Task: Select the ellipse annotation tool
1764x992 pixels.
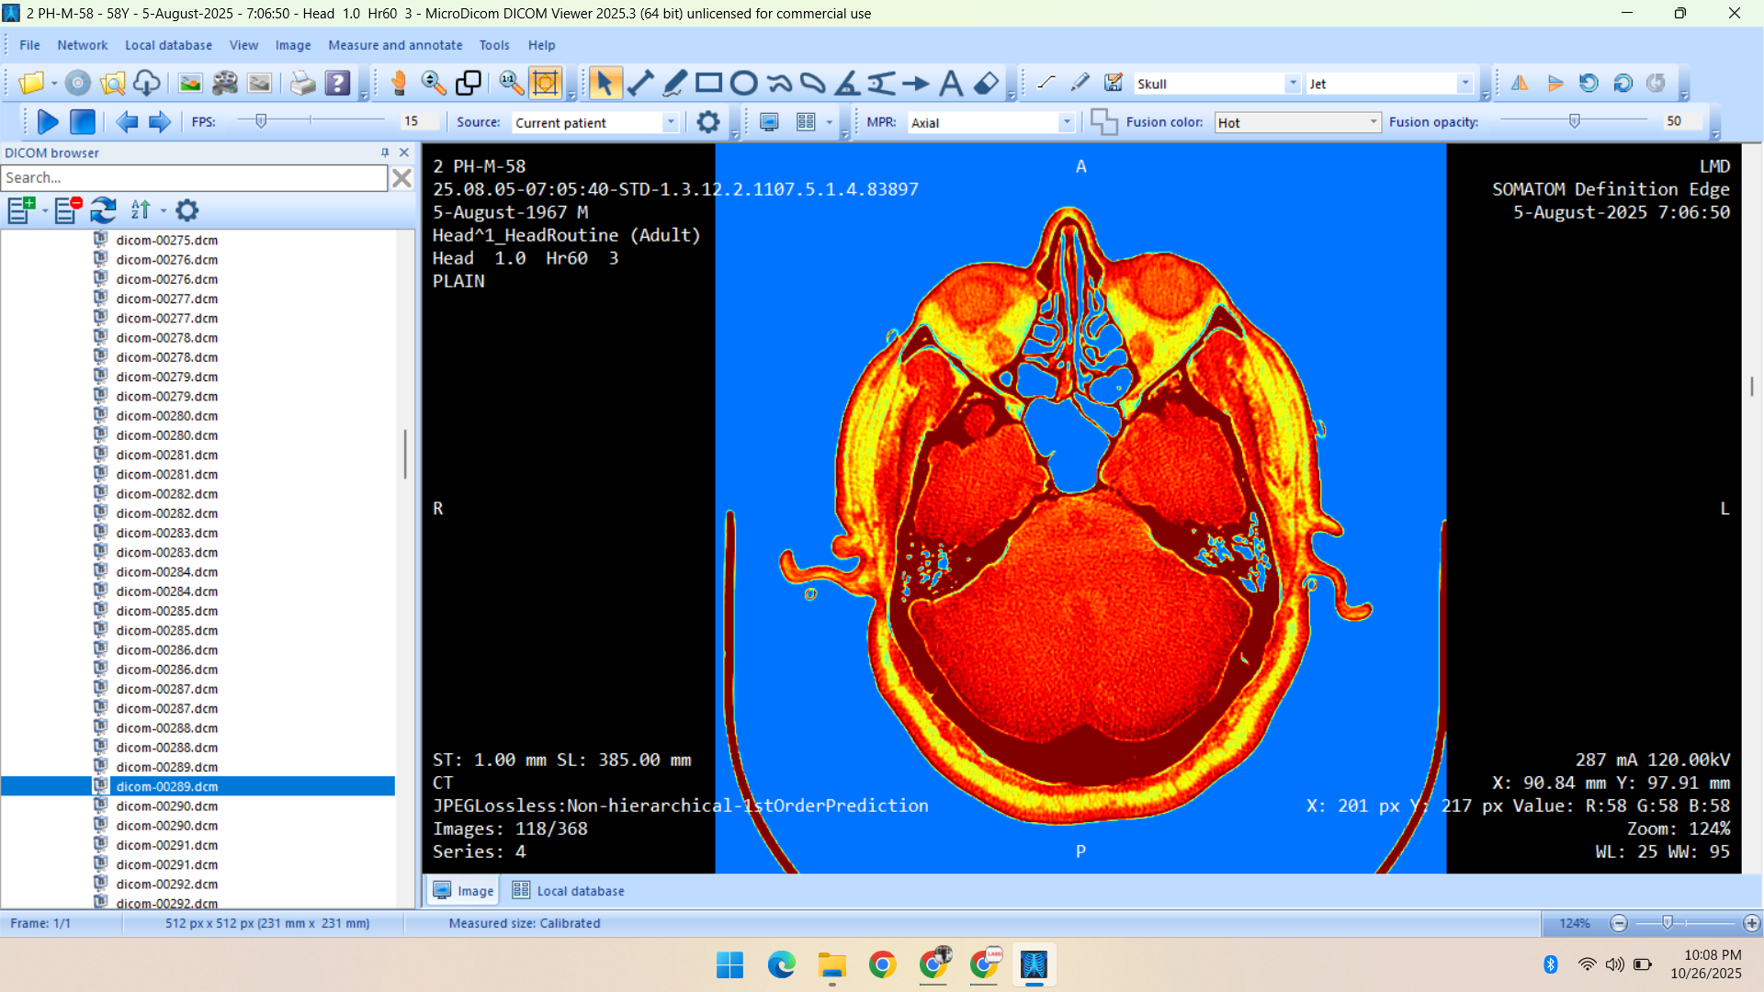Action: coord(743,84)
